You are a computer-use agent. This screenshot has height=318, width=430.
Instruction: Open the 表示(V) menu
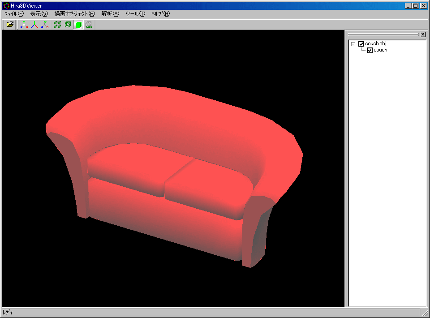(39, 14)
